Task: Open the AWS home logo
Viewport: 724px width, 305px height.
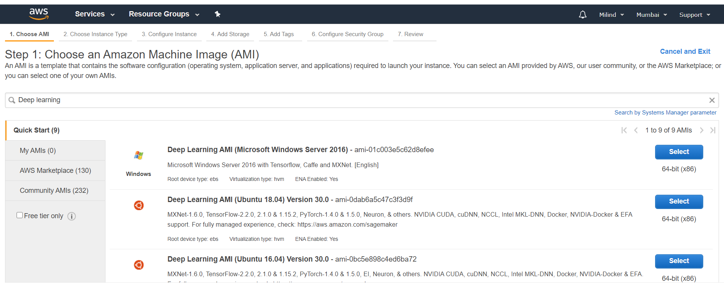Action: click(39, 14)
